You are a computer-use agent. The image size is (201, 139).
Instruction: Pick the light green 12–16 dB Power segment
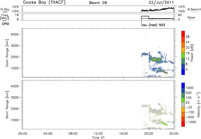coord(183,55)
